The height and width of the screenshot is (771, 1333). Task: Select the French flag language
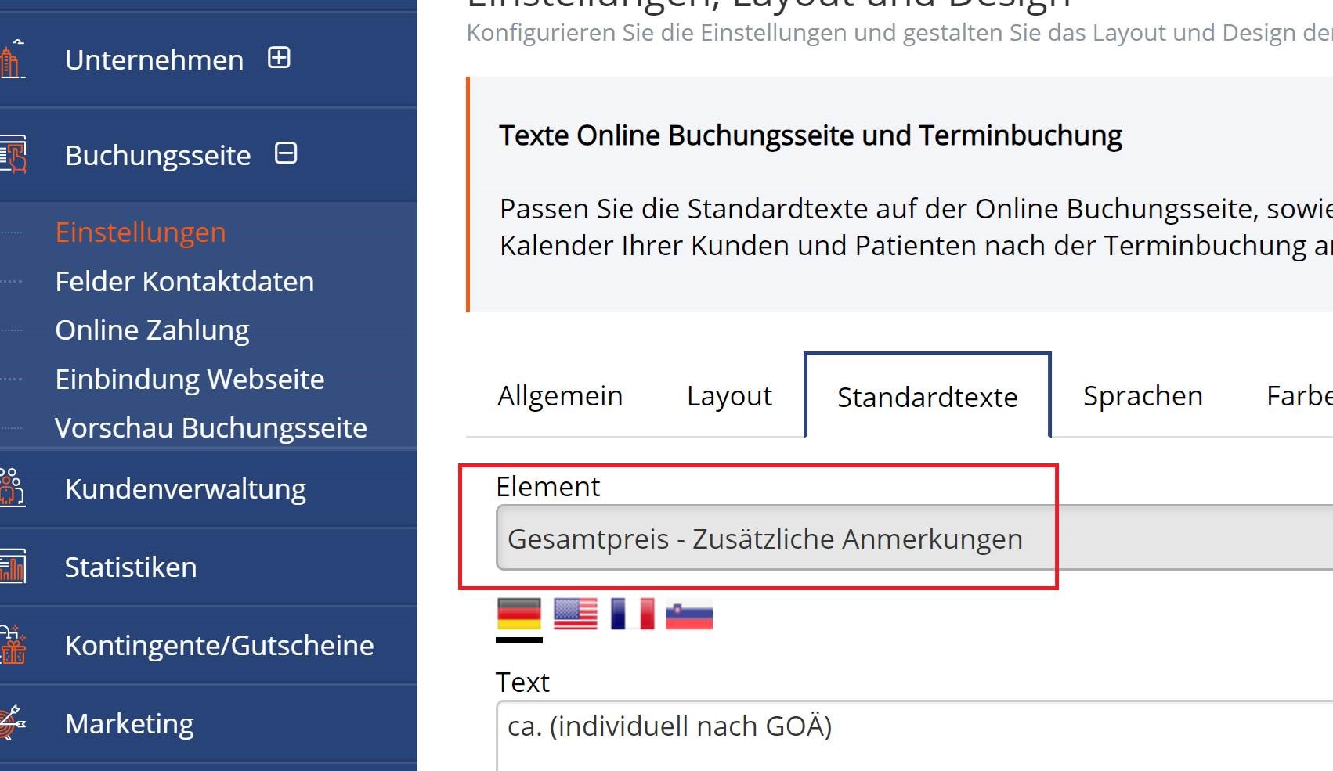click(633, 614)
